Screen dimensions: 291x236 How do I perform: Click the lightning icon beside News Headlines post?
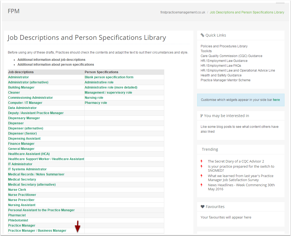tap(201, 185)
